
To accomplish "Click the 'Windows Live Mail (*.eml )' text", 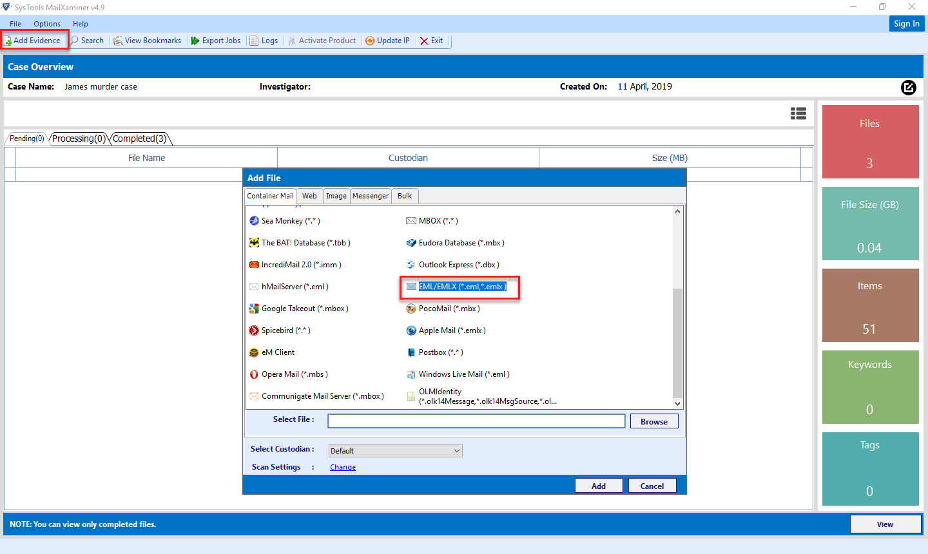I will (x=464, y=374).
